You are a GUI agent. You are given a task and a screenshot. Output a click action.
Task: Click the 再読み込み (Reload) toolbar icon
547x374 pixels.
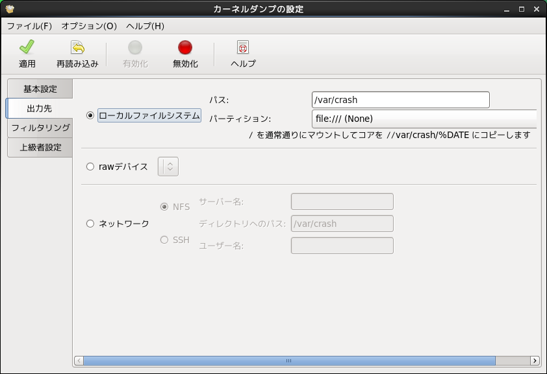click(x=77, y=48)
